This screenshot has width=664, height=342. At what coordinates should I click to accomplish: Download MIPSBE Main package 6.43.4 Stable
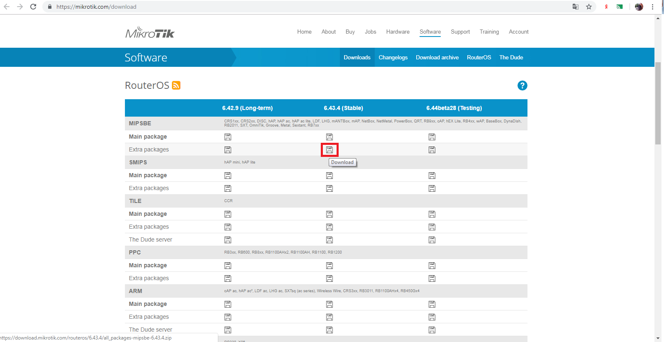[x=330, y=137]
